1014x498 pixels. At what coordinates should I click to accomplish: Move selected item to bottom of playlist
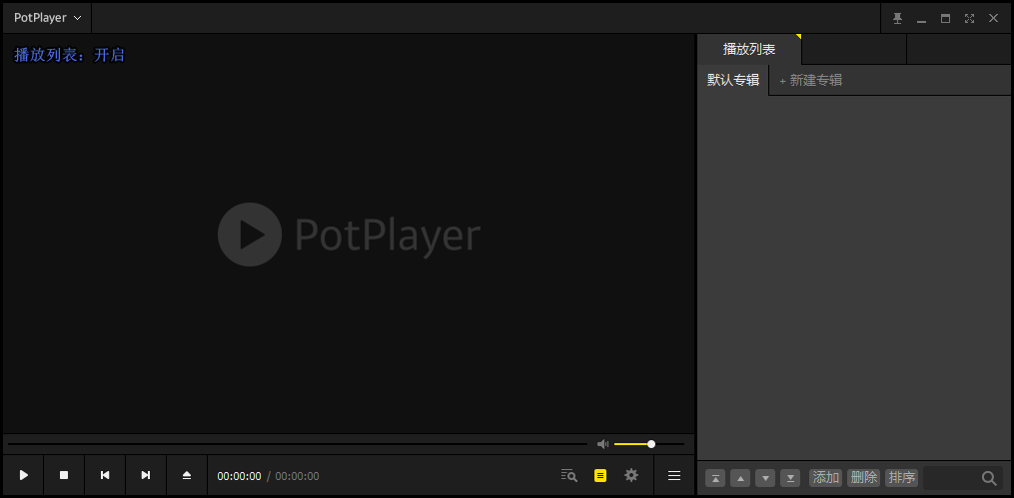pos(790,478)
